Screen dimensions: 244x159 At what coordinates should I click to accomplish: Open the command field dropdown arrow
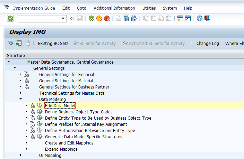[x=63, y=18]
